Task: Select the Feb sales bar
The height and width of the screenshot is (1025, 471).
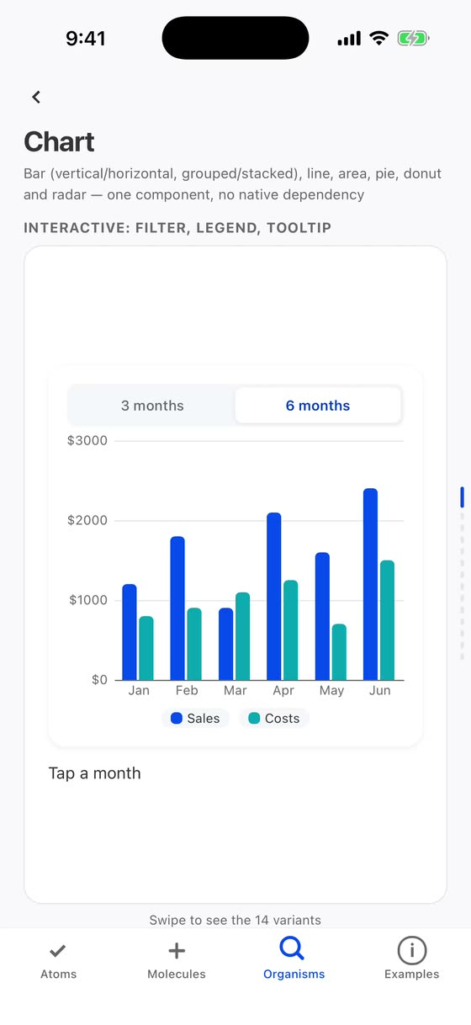Action: coord(177,608)
